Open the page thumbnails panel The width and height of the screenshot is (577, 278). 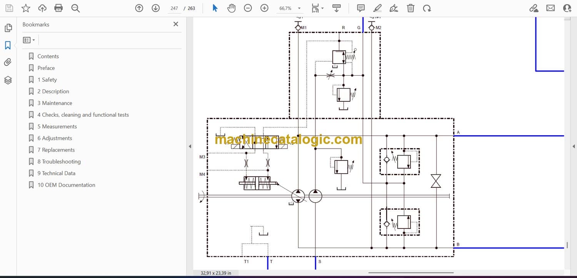click(x=8, y=28)
